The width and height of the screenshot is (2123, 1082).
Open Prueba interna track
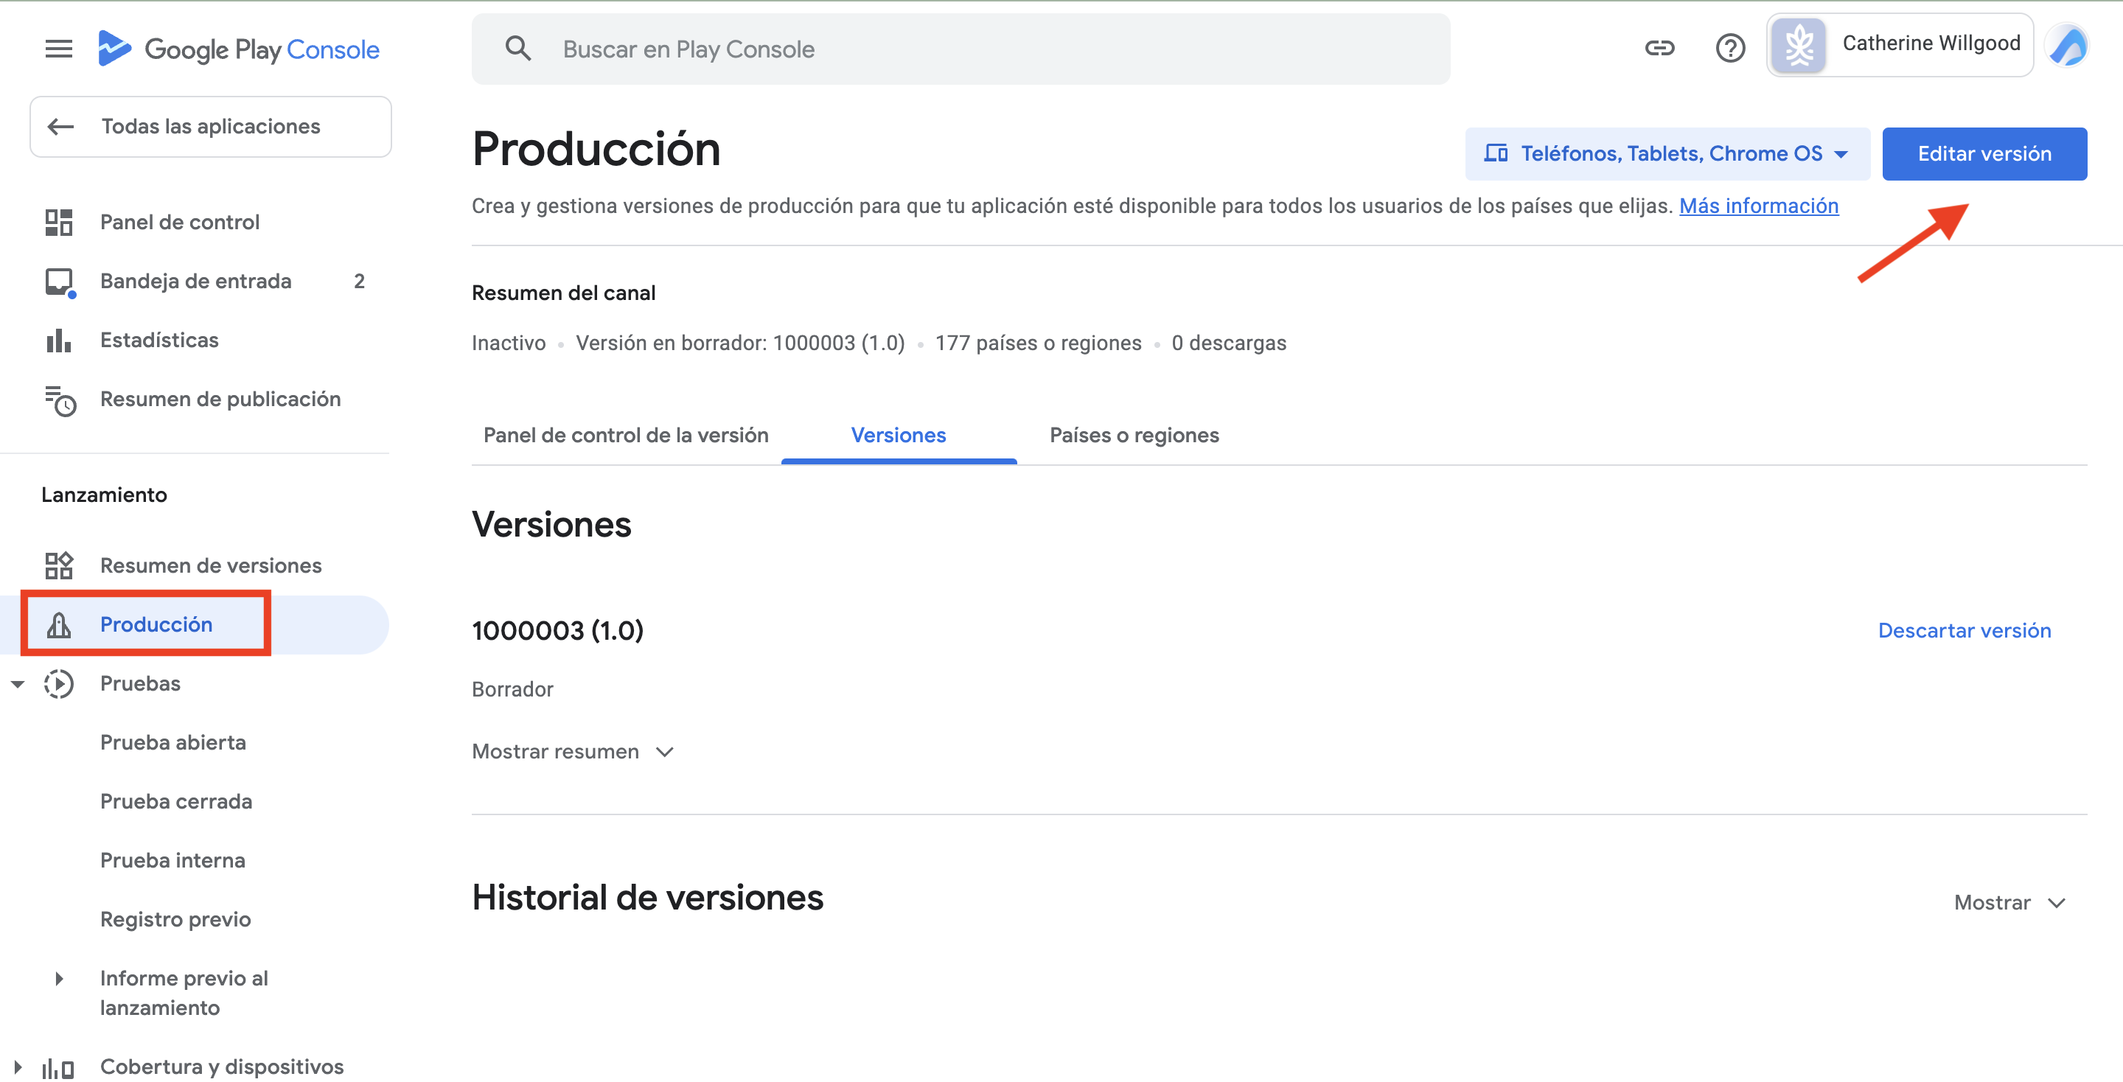click(x=173, y=860)
